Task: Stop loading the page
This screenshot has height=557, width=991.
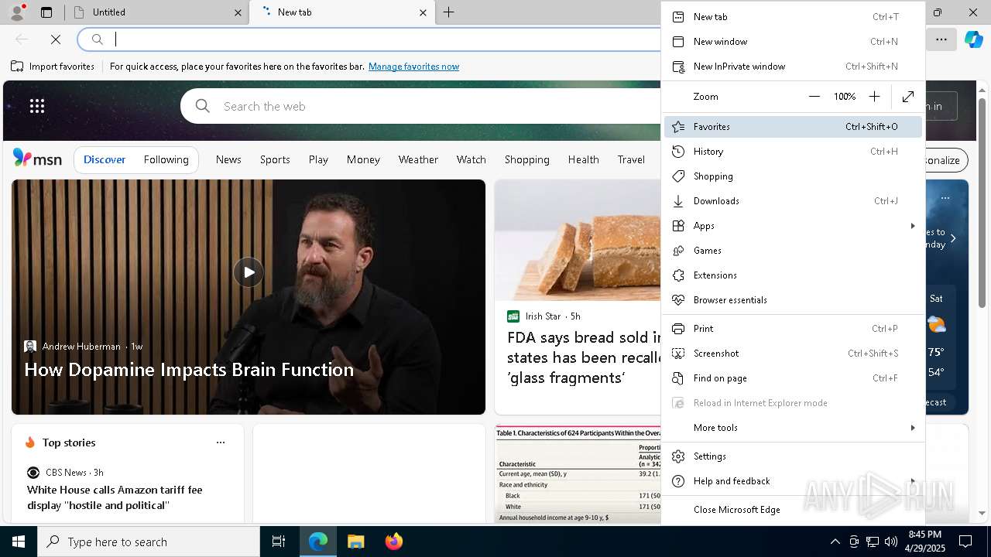Action: 56,39
